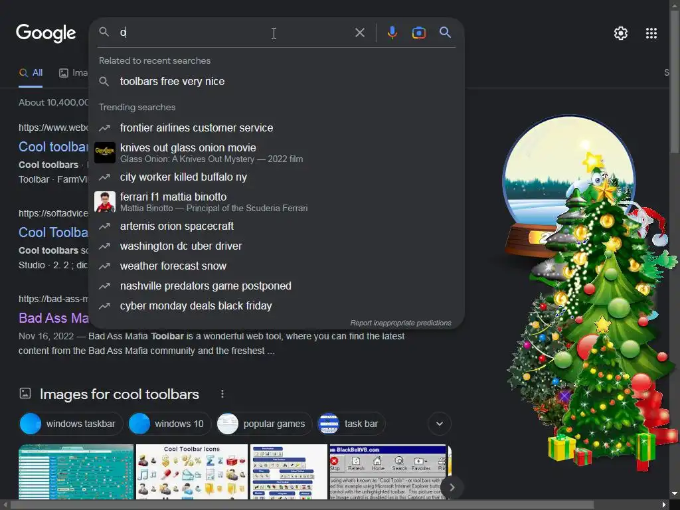The height and width of the screenshot is (510, 680).
Task: Start voice search with the microphone icon
Action: pos(392,33)
